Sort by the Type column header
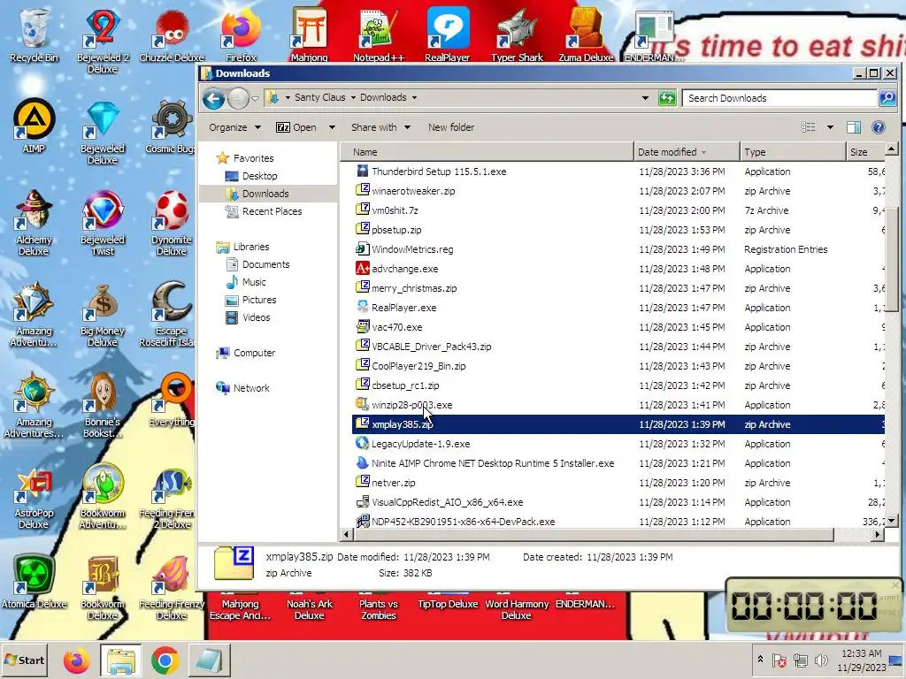 792,152
